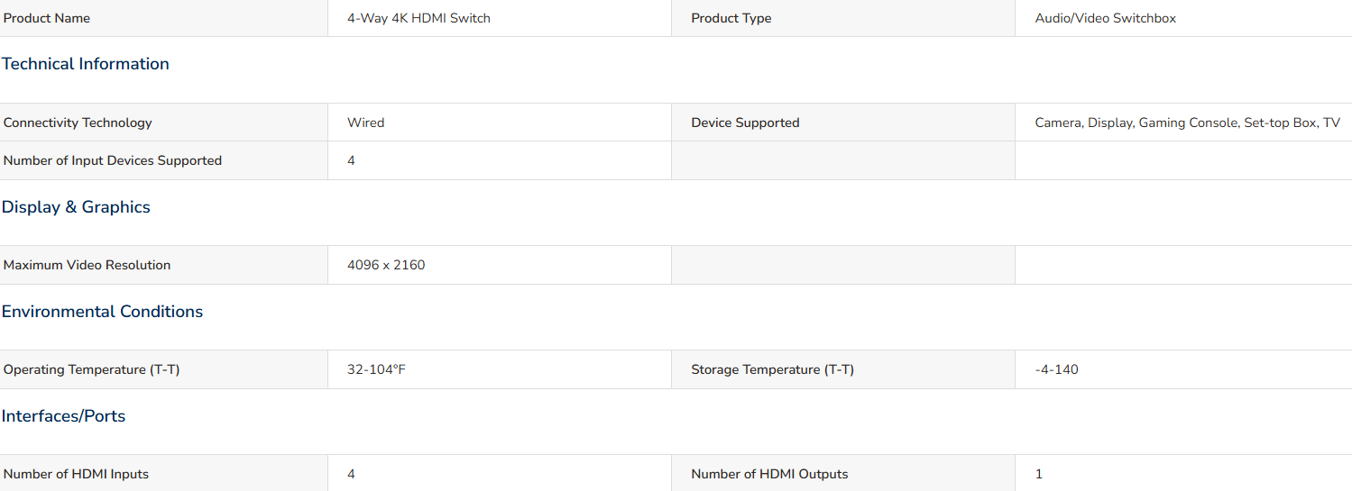Select the -4-140 storage temperature value

pos(1056,369)
